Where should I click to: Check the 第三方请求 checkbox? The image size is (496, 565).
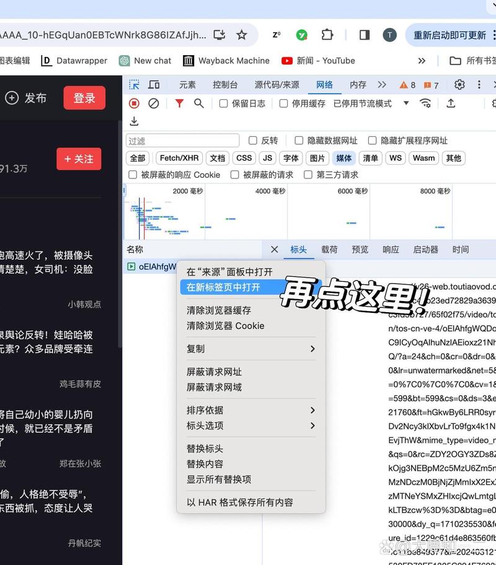click(x=308, y=175)
